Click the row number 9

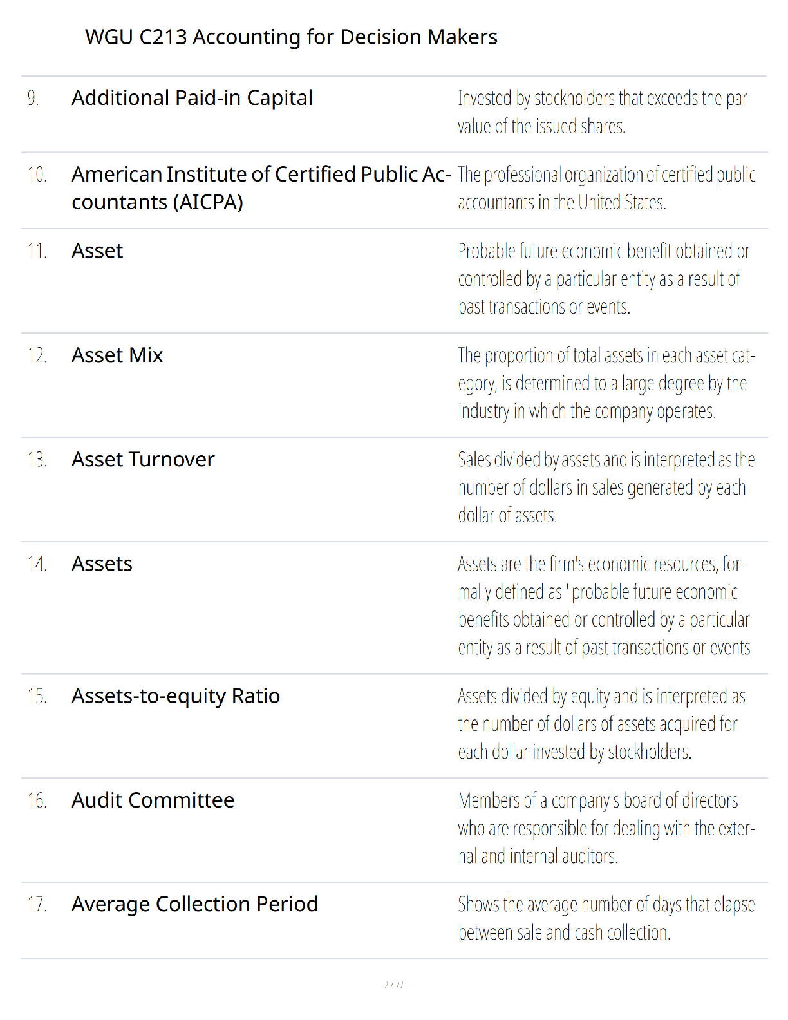tap(33, 98)
